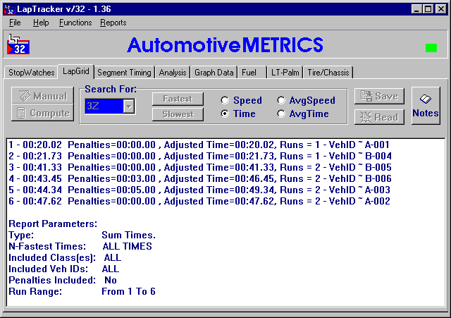Switch to the LapGrid tab
451x318 pixels.
click(76, 71)
